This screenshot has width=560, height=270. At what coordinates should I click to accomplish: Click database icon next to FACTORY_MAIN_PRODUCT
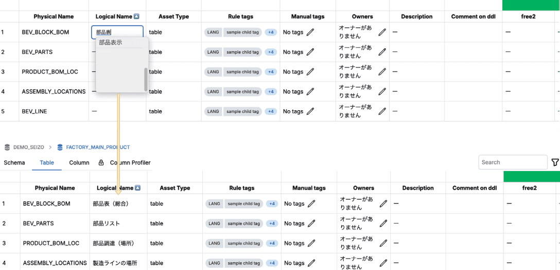(x=60, y=147)
